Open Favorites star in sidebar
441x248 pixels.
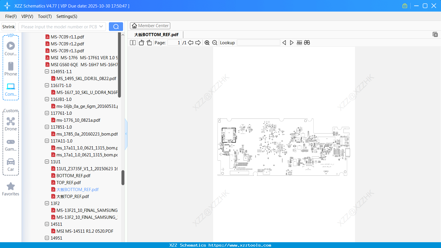pos(11,189)
